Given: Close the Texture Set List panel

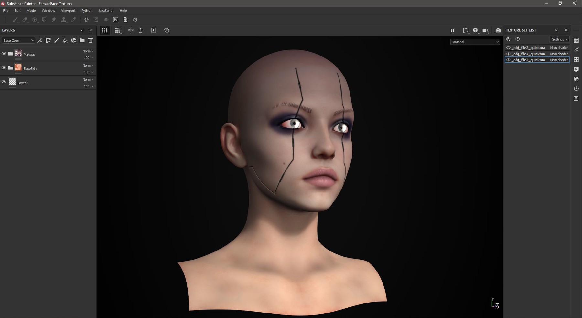Looking at the screenshot, I should click(566, 30).
